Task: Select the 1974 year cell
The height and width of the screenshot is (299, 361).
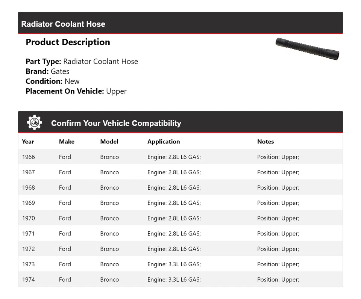Action: pyautogui.click(x=29, y=279)
